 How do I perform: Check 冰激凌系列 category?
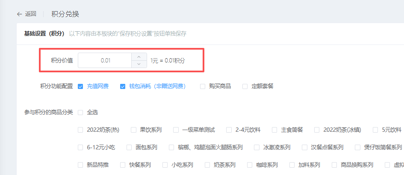(257, 148)
